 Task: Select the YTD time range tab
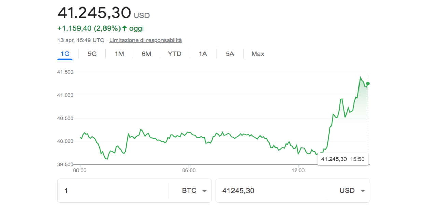pyautogui.click(x=174, y=54)
